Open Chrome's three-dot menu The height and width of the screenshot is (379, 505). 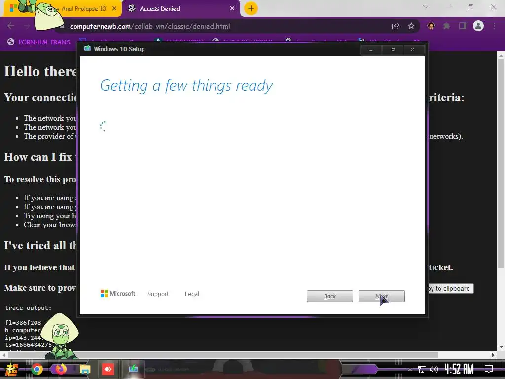(x=494, y=26)
